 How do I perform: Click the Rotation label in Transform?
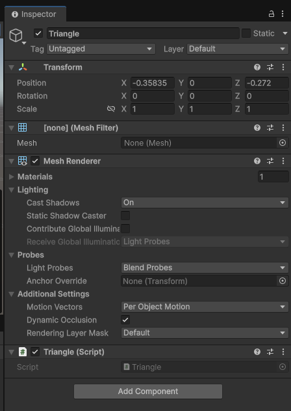[x=32, y=96]
